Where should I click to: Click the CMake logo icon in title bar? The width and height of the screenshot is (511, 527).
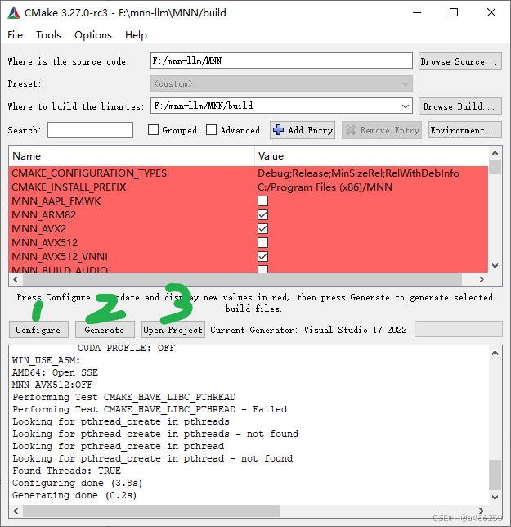coord(14,13)
